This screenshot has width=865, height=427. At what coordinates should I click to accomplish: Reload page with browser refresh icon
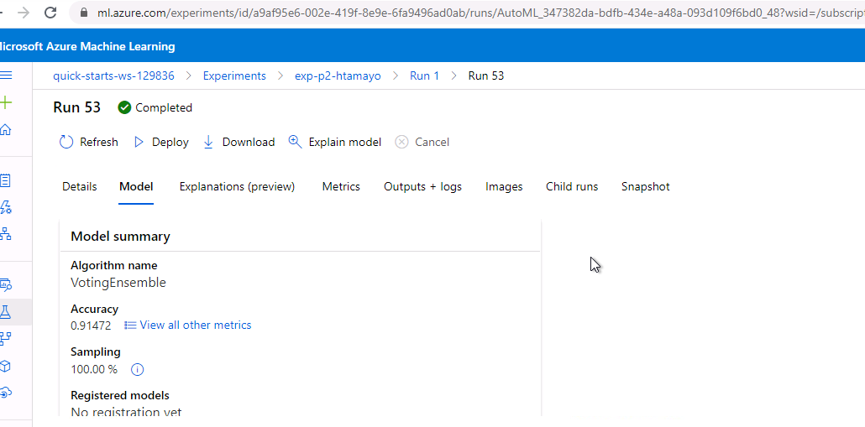click(50, 12)
